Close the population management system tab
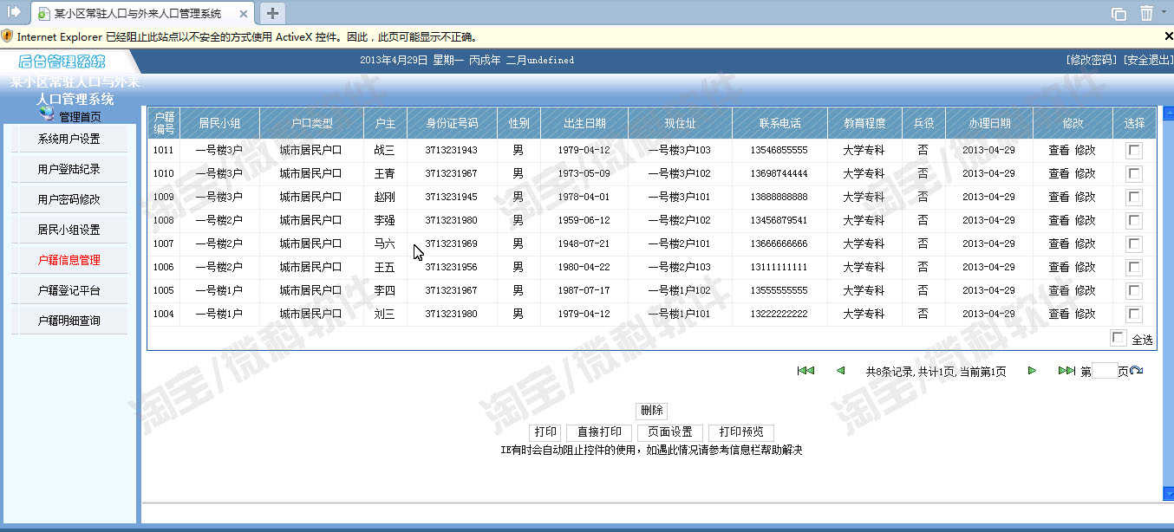Viewport: 1174px width, 532px height. tap(243, 13)
